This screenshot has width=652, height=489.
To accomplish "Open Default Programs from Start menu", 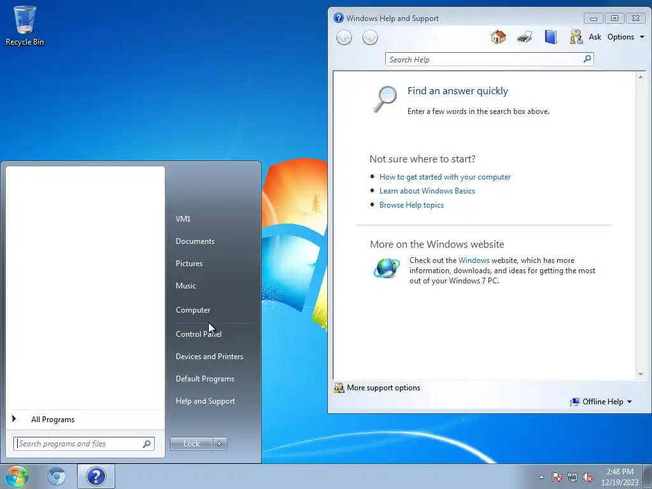I will (x=204, y=379).
